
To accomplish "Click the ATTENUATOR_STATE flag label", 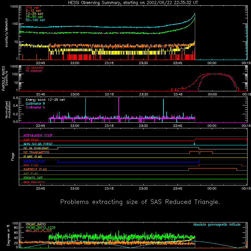I will (38, 136).
